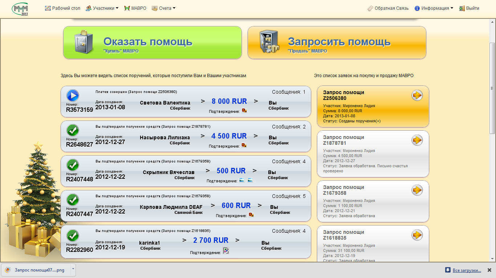Click Связной Банк under Карпова Людмила
The width and height of the screenshot is (496, 278).
coord(188,212)
